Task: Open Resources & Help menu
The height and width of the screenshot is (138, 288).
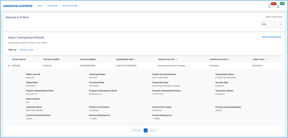Action: click(x=70, y=6)
